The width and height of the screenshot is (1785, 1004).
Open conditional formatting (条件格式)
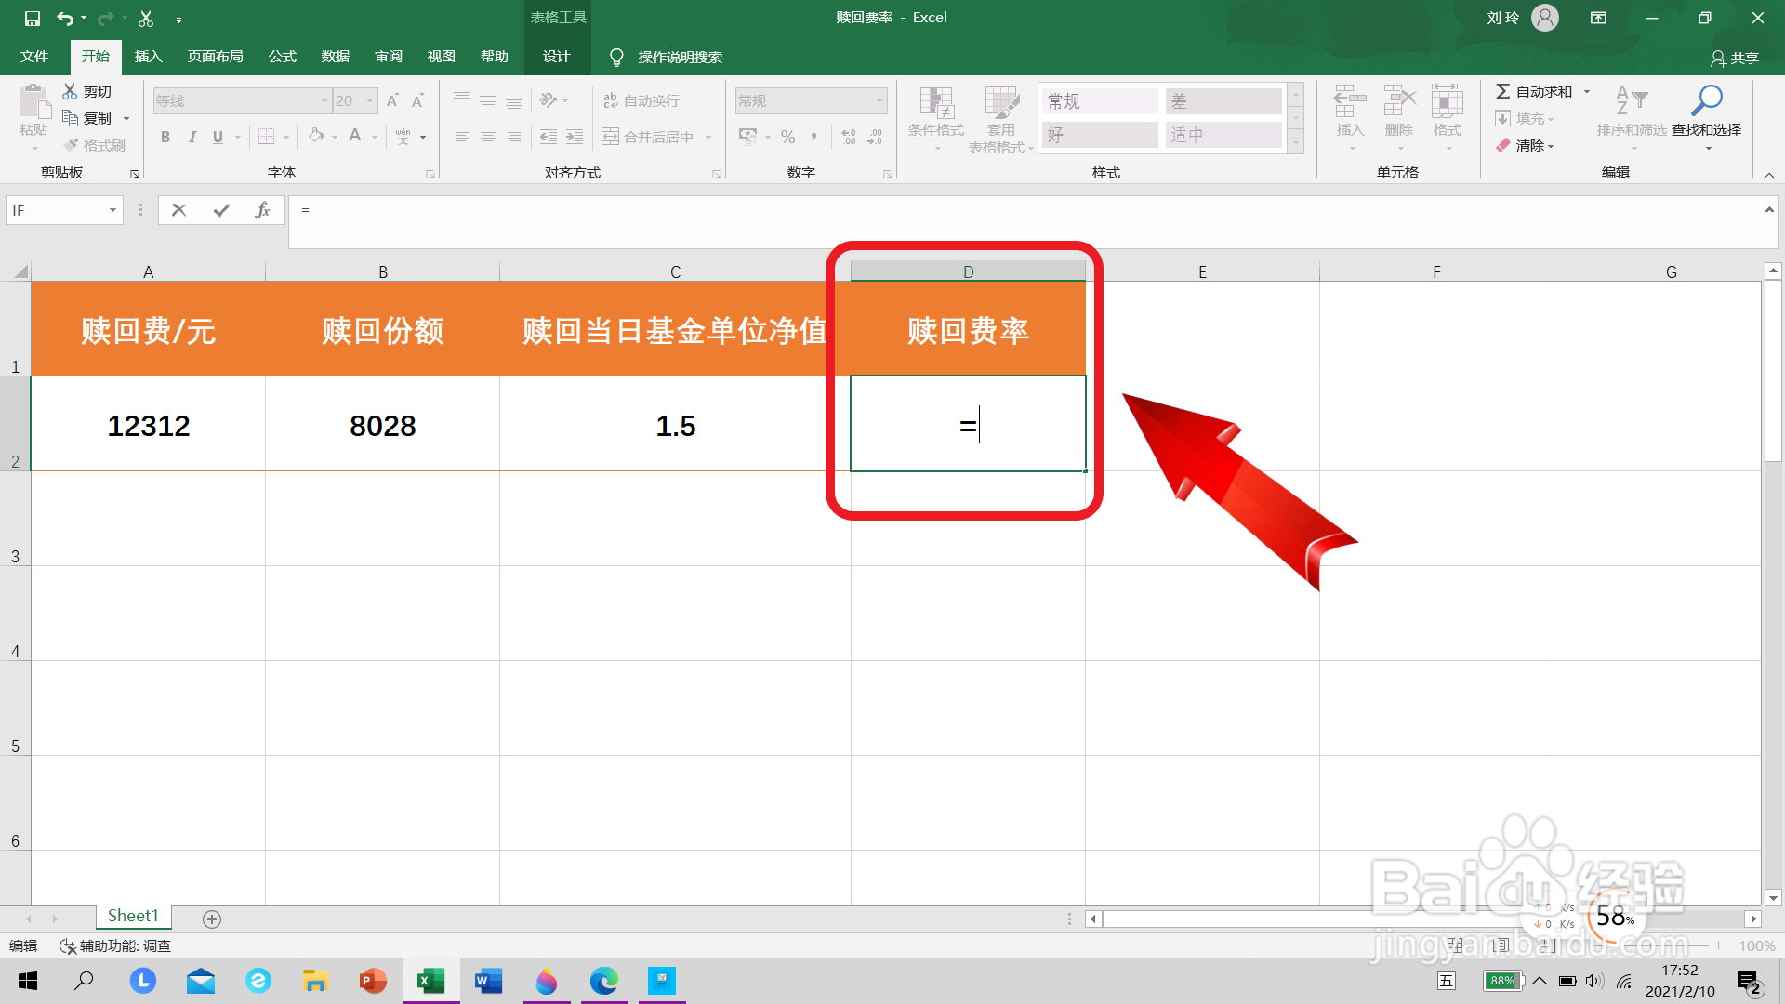click(x=936, y=118)
